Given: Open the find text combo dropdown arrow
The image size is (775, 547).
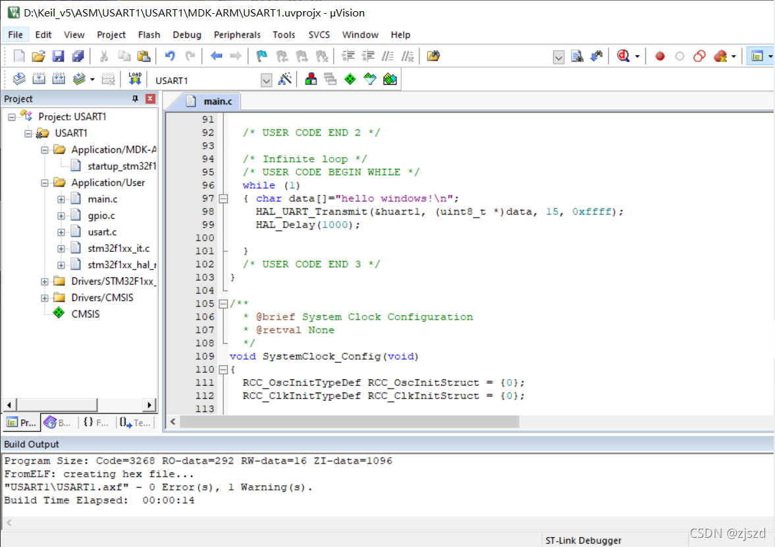Looking at the screenshot, I should [x=558, y=57].
